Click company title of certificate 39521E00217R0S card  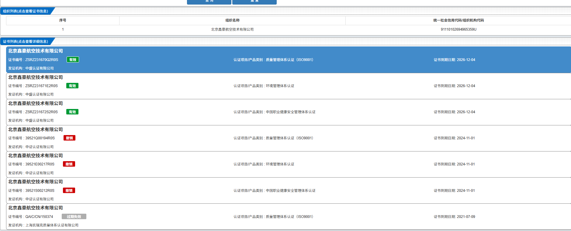point(36,156)
